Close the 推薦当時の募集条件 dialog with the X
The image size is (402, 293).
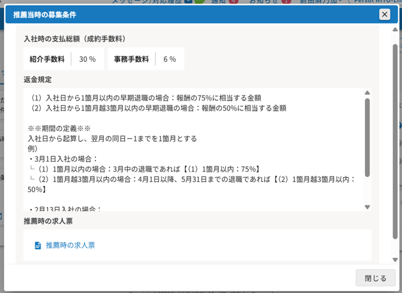[385, 14]
